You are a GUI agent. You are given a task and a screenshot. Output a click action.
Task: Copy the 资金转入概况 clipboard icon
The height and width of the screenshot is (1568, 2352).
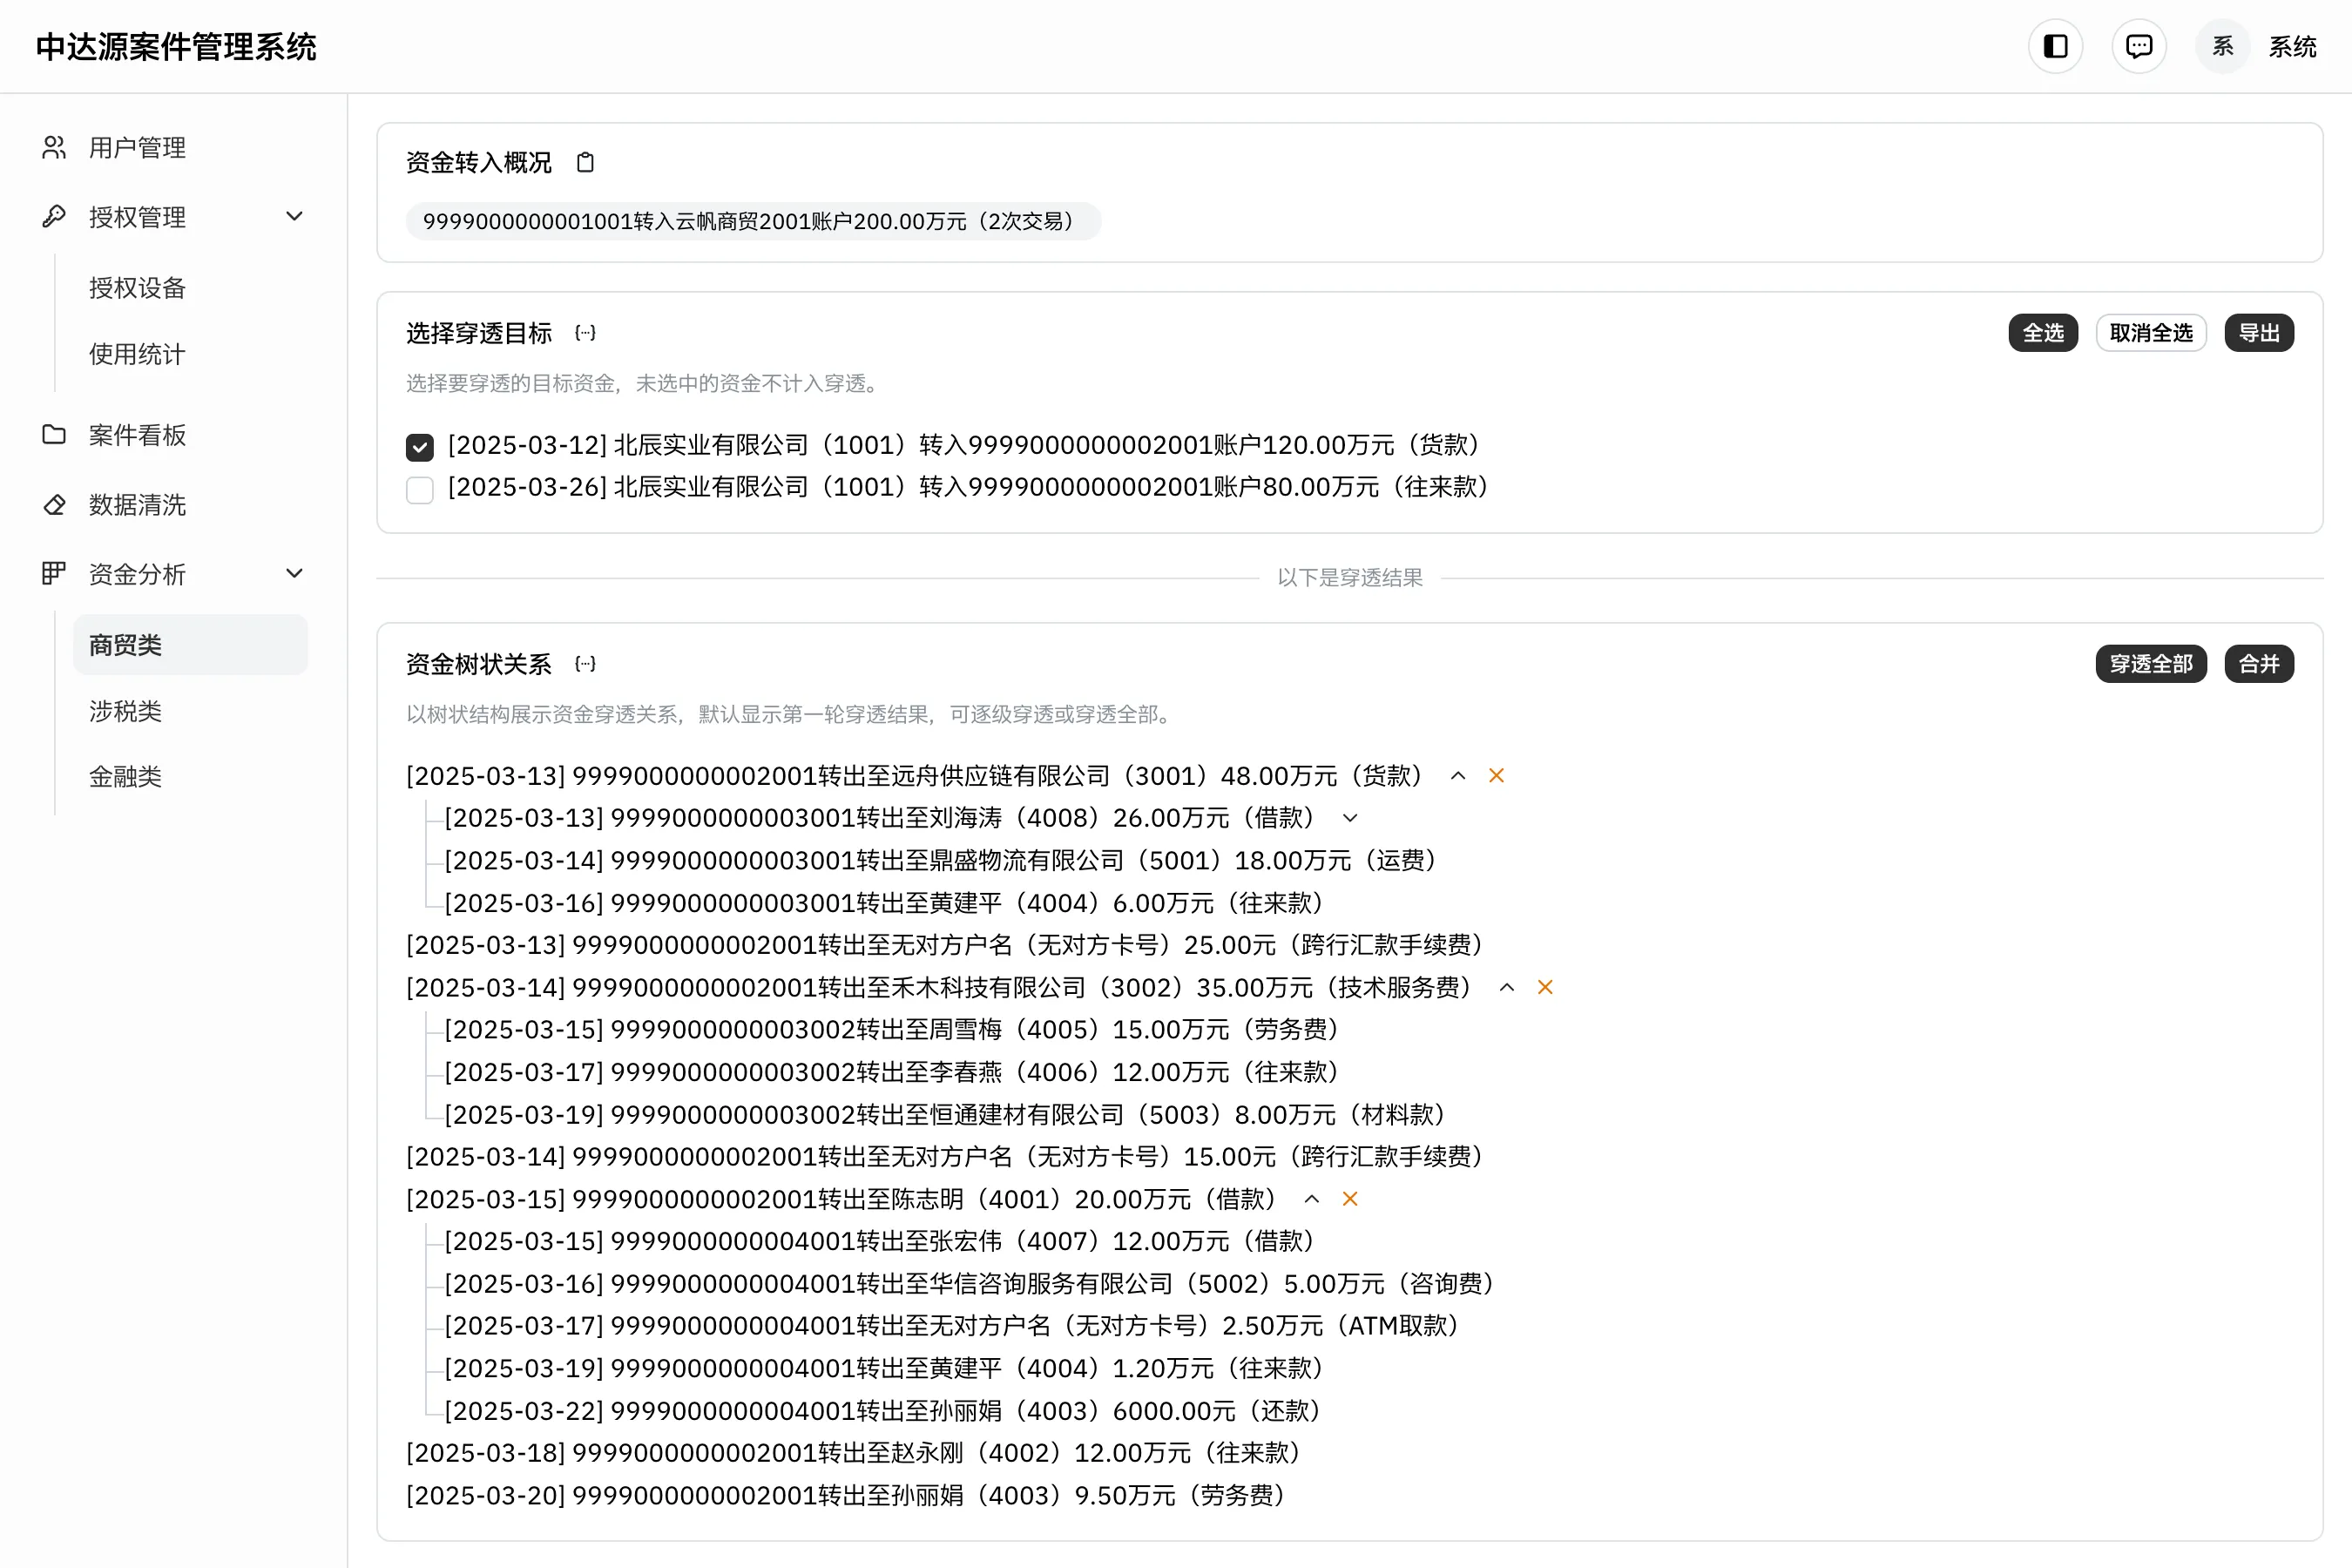point(586,162)
